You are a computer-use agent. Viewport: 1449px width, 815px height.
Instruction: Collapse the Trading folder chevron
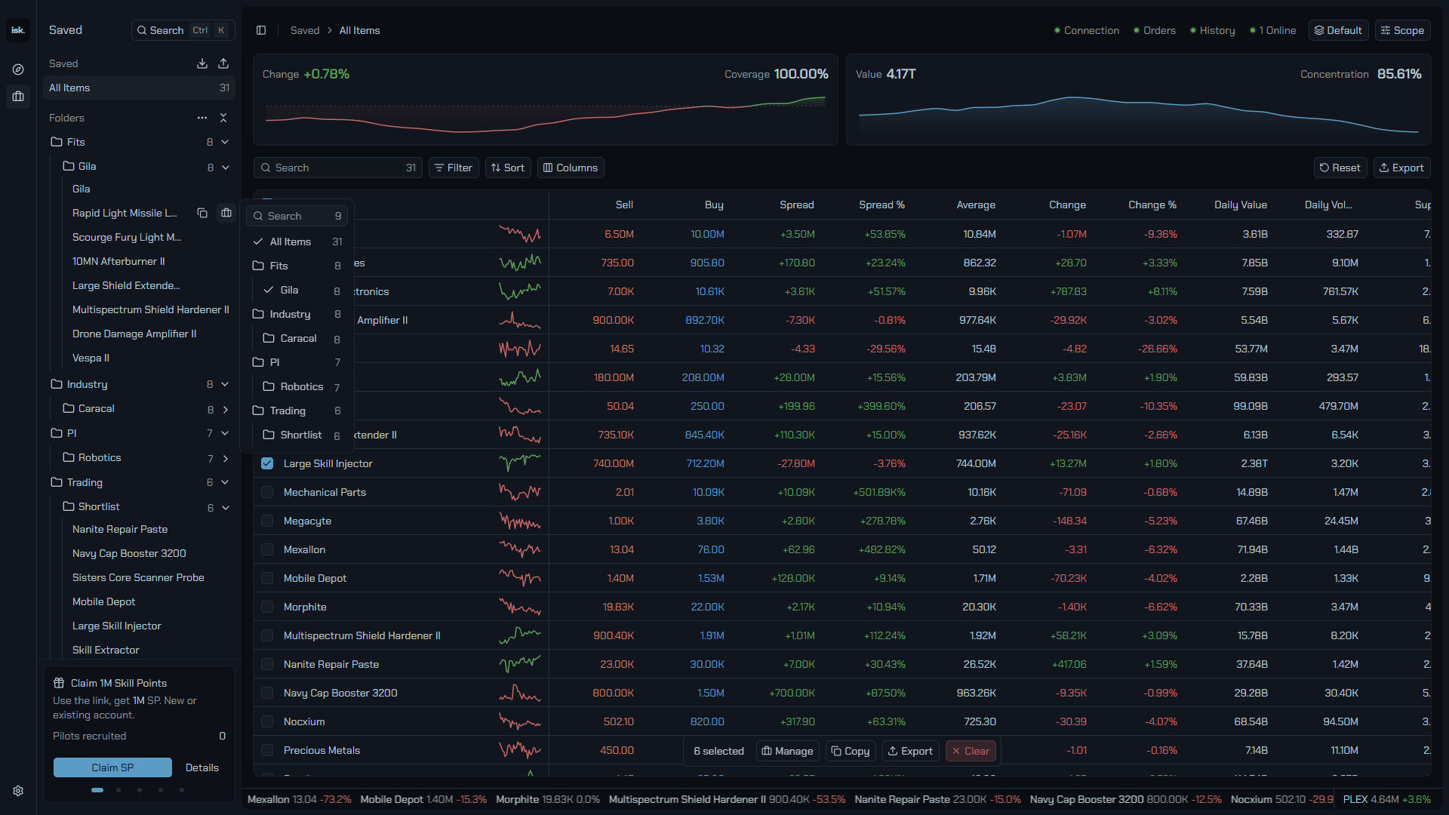tap(225, 482)
